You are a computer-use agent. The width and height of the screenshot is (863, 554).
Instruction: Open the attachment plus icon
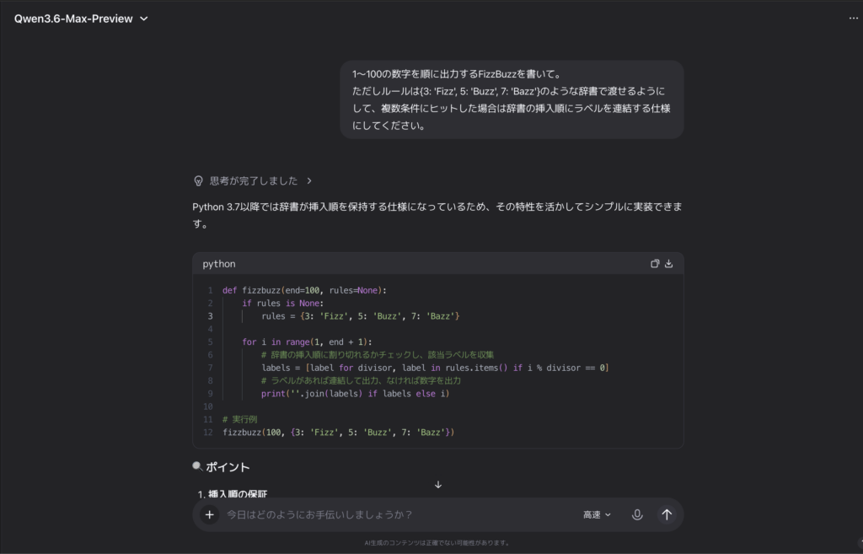pyautogui.click(x=209, y=514)
